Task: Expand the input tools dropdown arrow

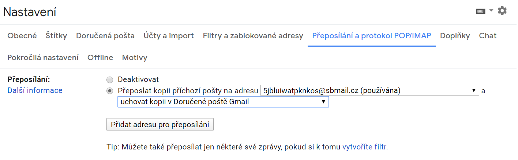Action: tap(491, 10)
